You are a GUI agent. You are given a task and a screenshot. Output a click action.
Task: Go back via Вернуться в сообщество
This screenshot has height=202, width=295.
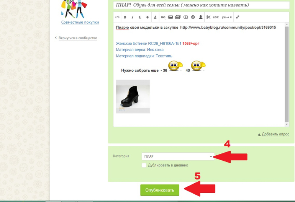point(78,38)
